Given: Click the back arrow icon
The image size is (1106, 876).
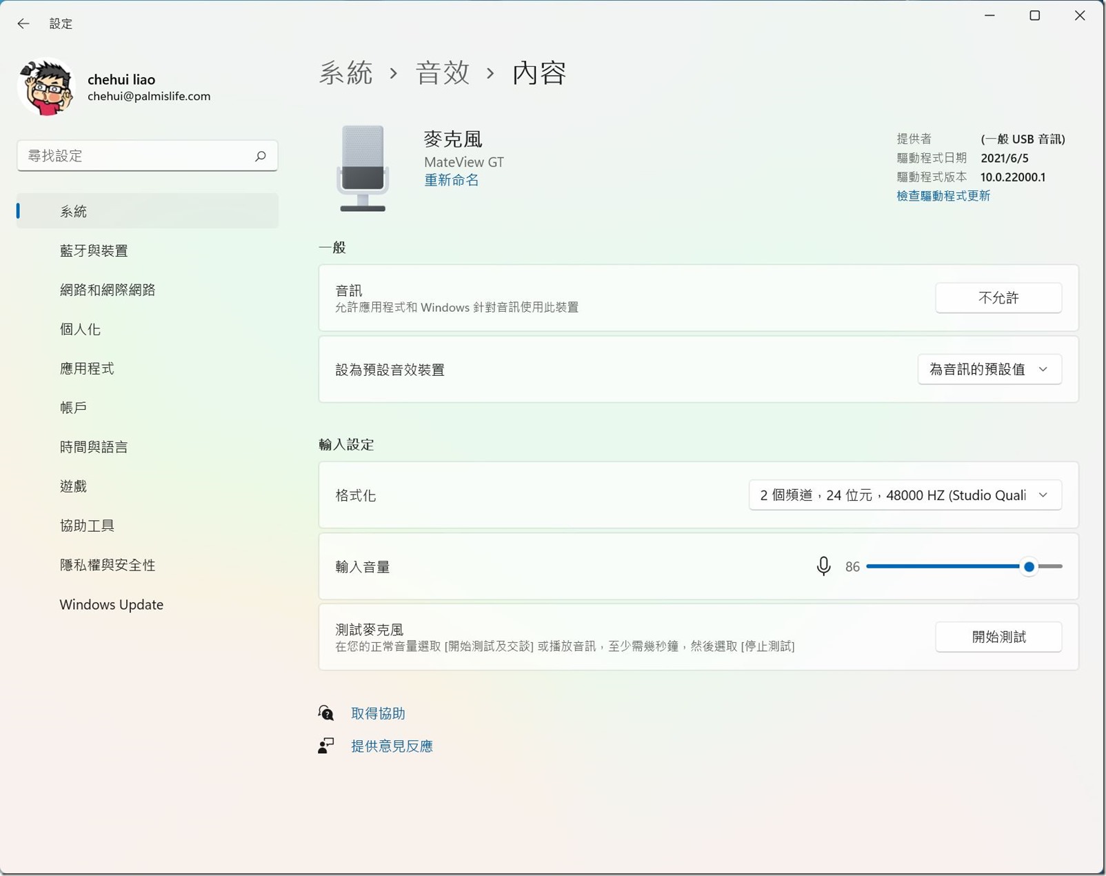Looking at the screenshot, I should pyautogui.click(x=23, y=23).
